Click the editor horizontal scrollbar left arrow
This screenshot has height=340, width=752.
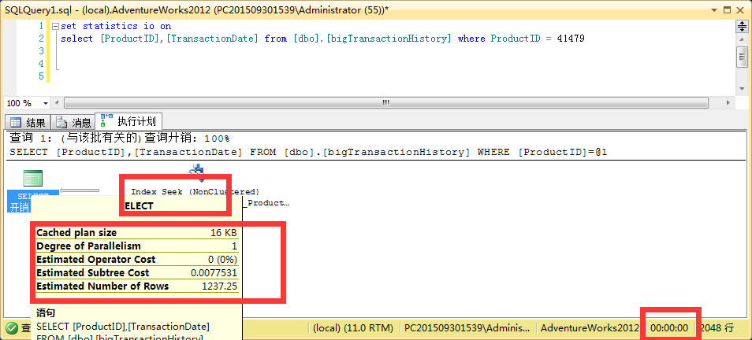coord(57,103)
